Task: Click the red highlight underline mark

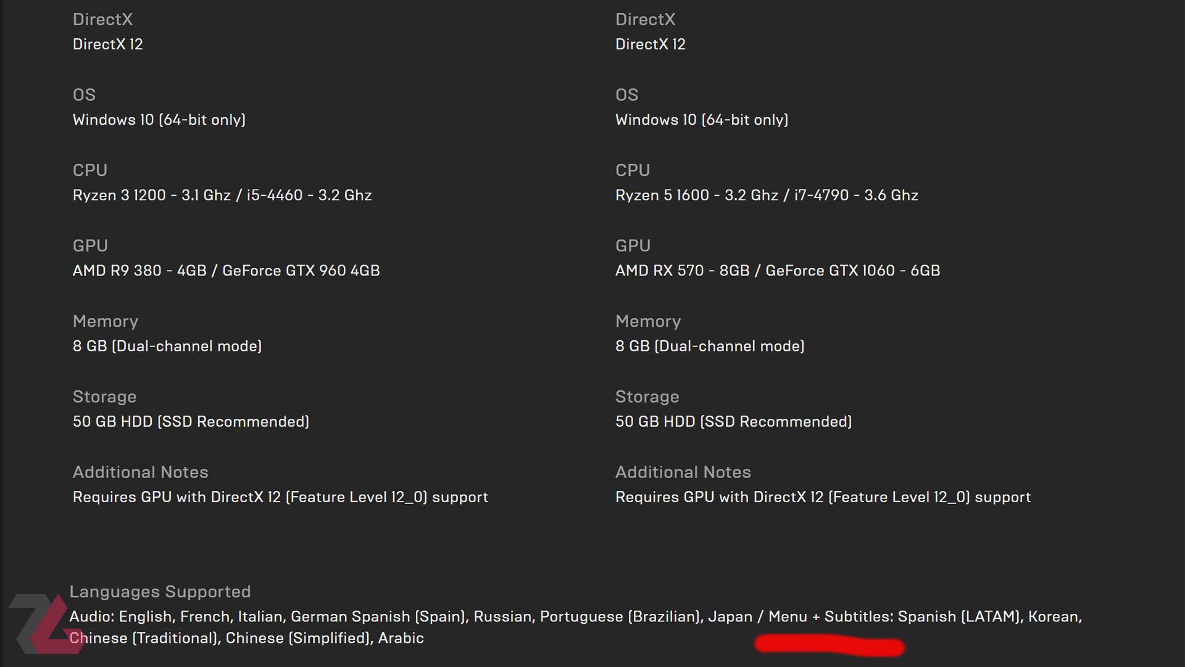Action: (x=829, y=646)
